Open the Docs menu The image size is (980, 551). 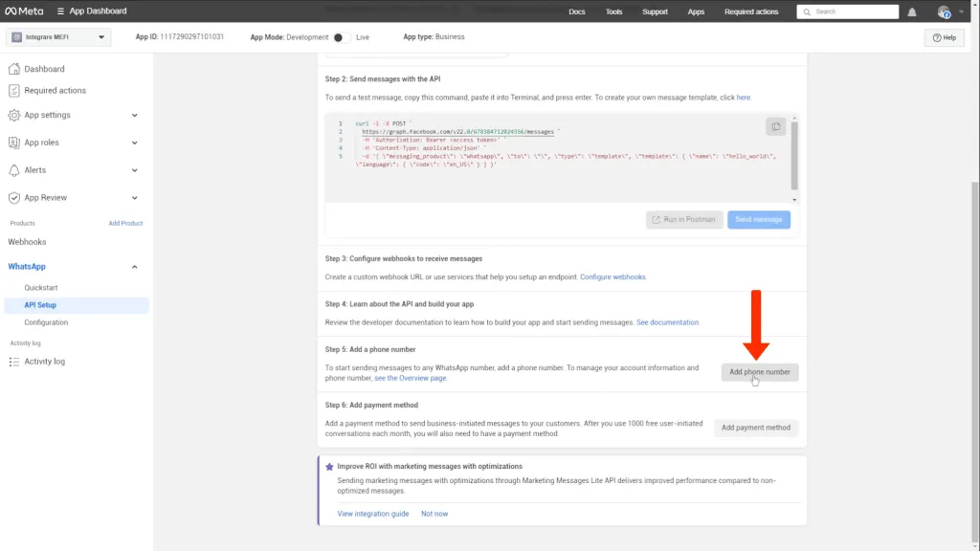pos(576,11)
